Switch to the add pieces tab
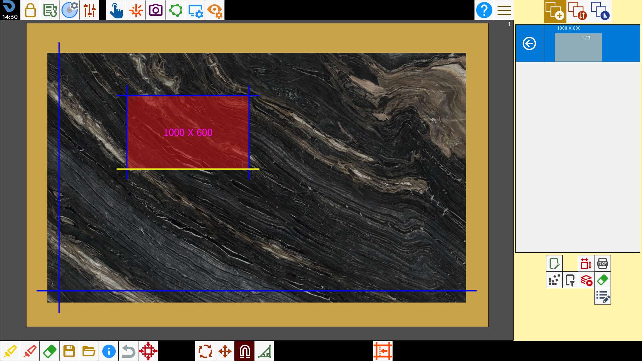Viewport: 642px width, 361px height. tap(555, 11)
